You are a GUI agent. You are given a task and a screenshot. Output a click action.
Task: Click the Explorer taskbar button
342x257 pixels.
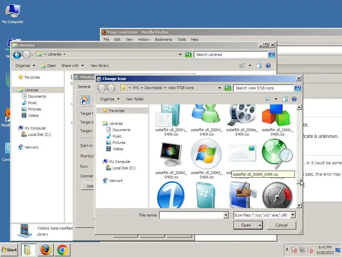28,250
